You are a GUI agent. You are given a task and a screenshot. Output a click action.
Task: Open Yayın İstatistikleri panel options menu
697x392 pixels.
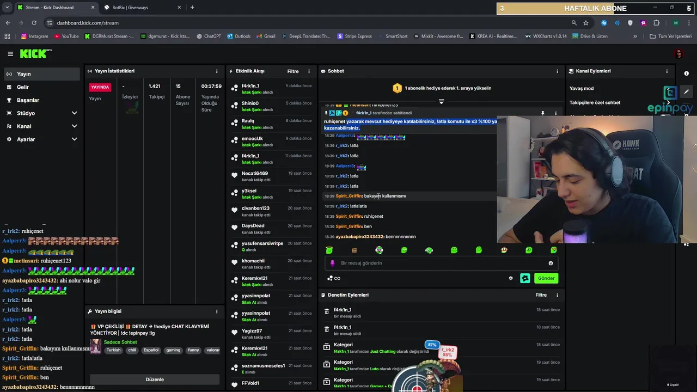[x=217, y=71]
